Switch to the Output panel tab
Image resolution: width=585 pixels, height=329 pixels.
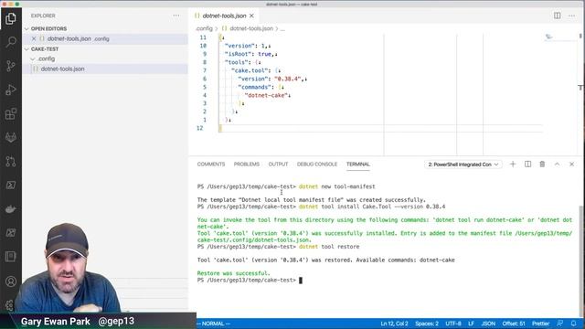point(278,164)
